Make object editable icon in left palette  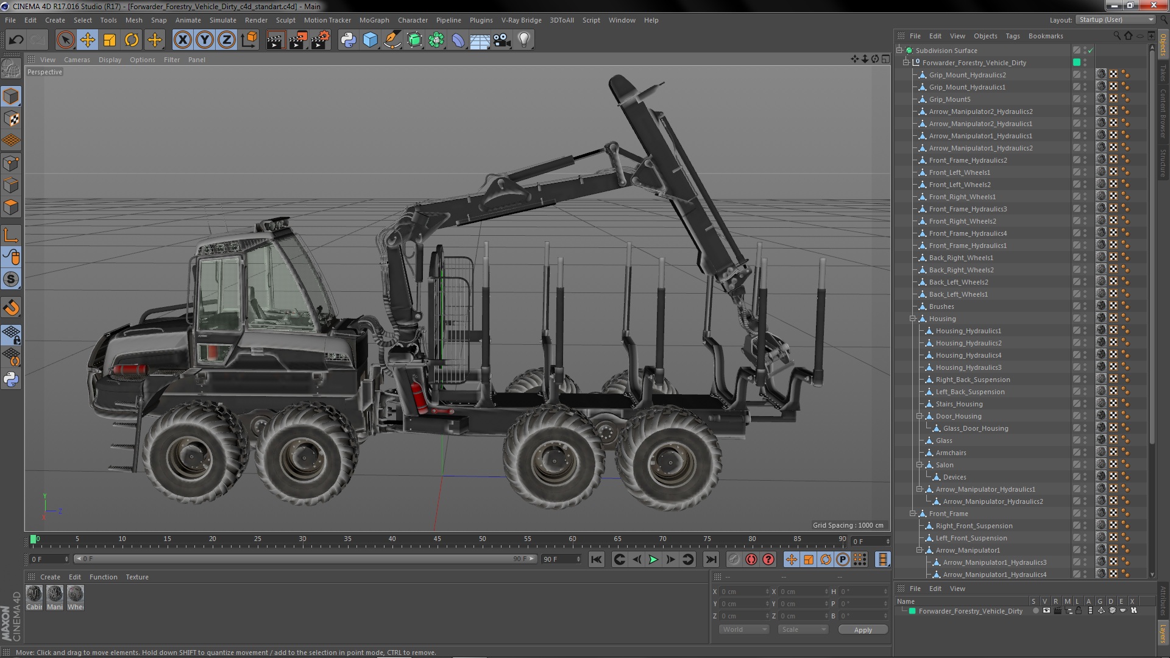click(11, 68)
